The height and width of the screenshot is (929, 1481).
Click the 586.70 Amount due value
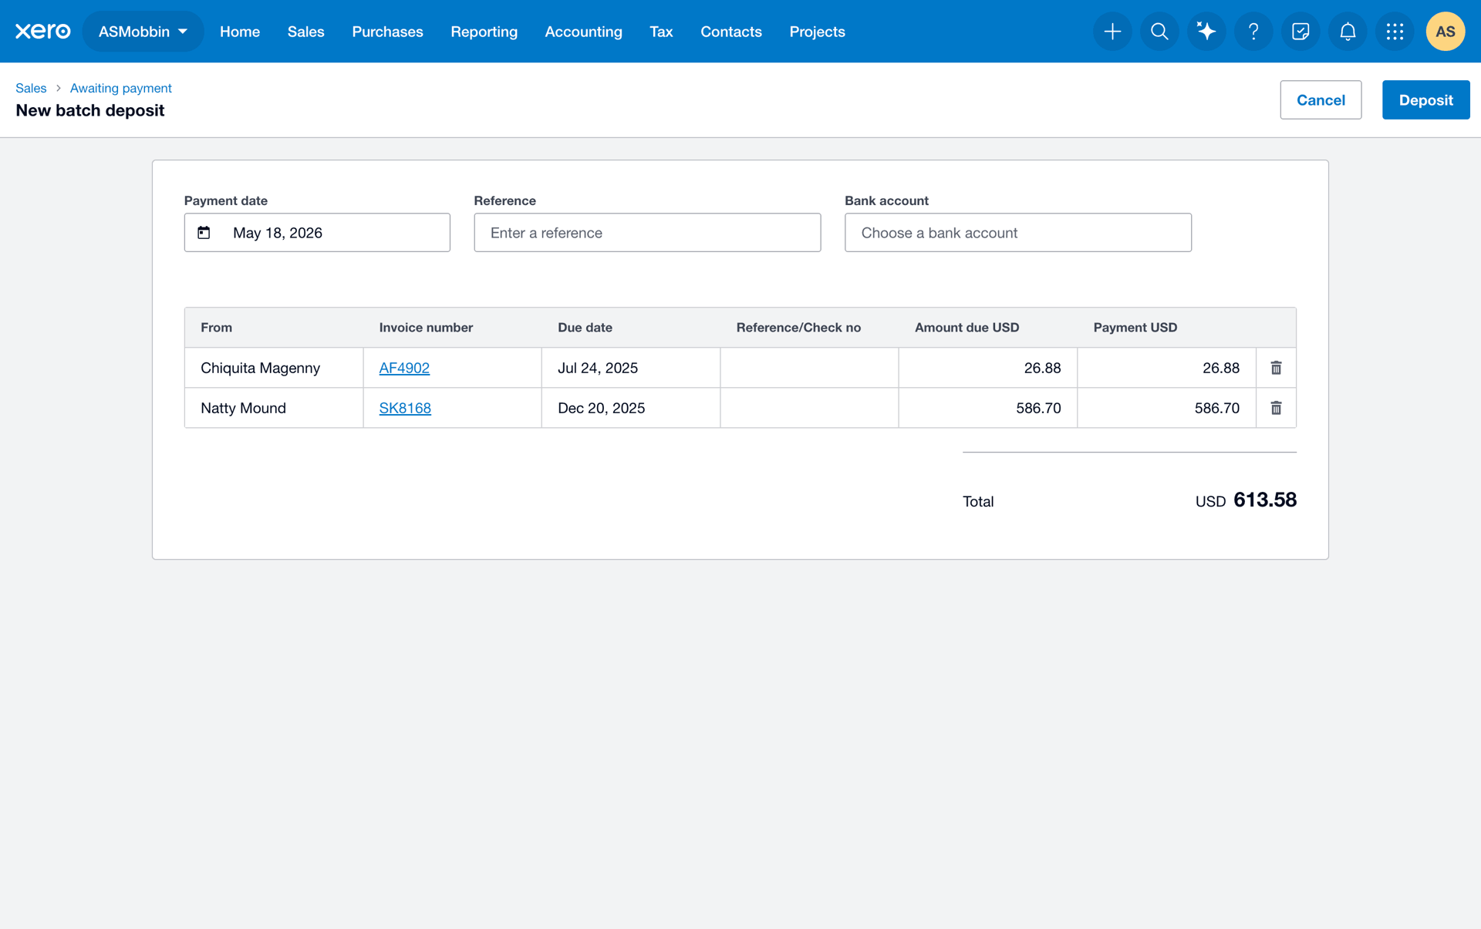[1038, 408]
